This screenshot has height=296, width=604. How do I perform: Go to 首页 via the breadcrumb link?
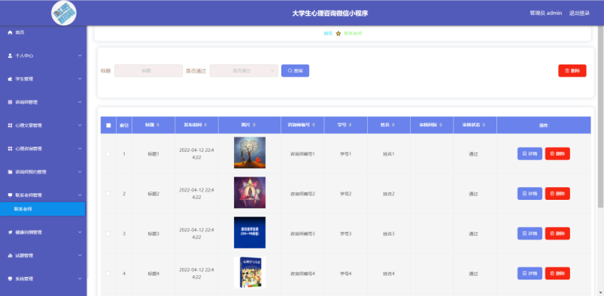pos(328,34)
